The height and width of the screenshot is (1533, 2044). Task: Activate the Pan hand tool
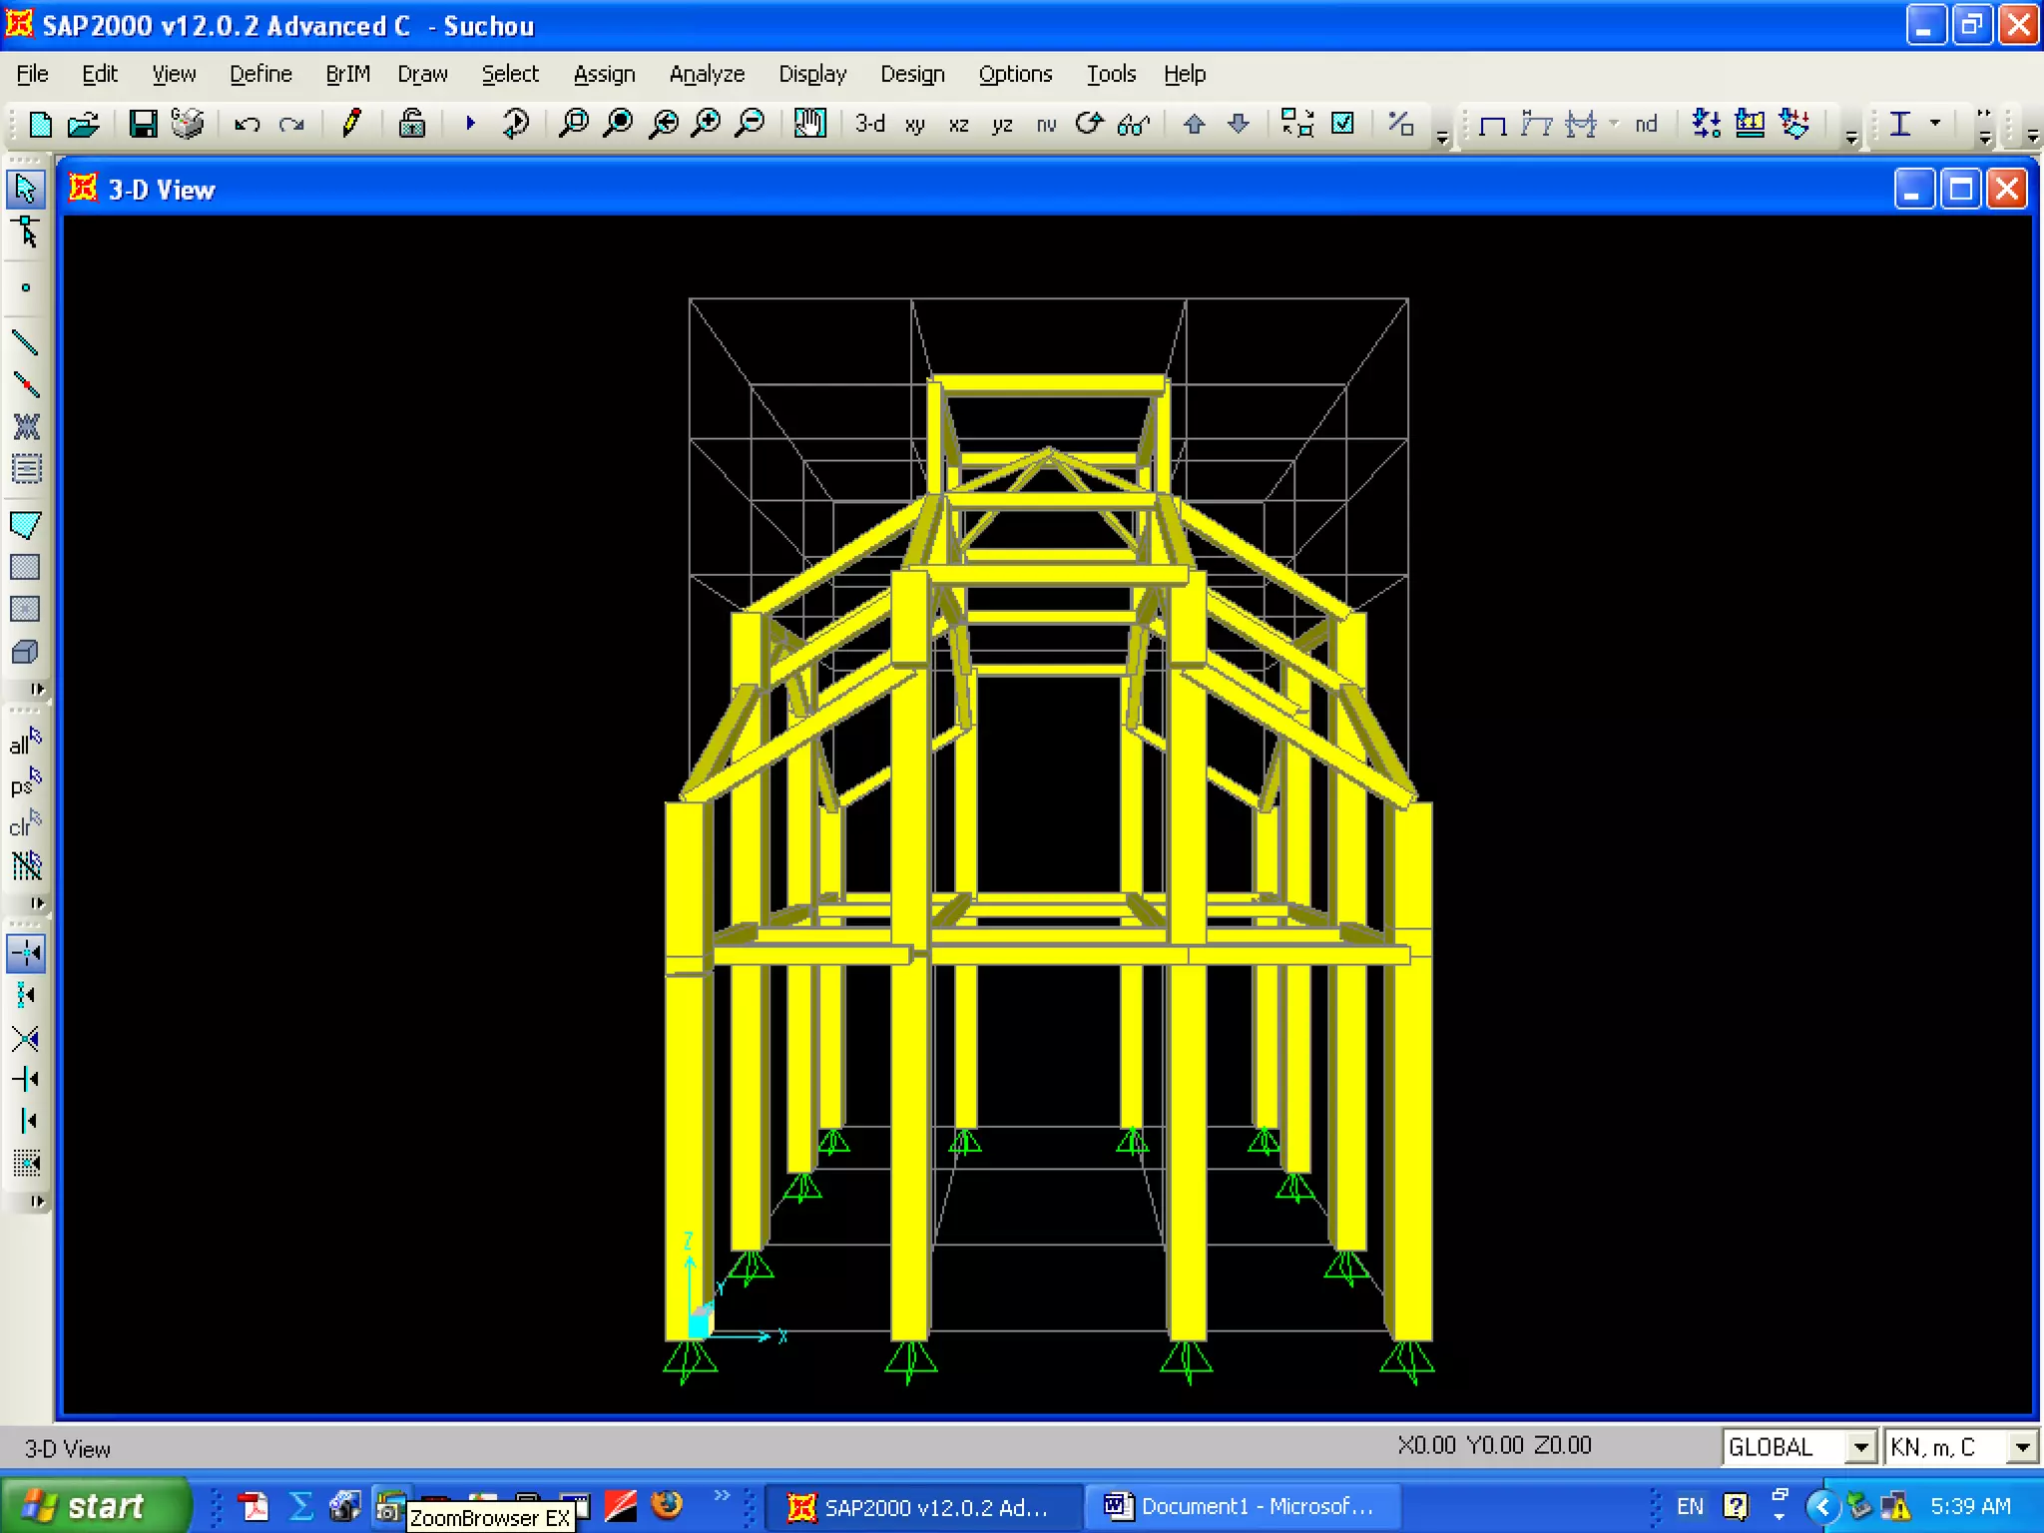pos(809,124)
